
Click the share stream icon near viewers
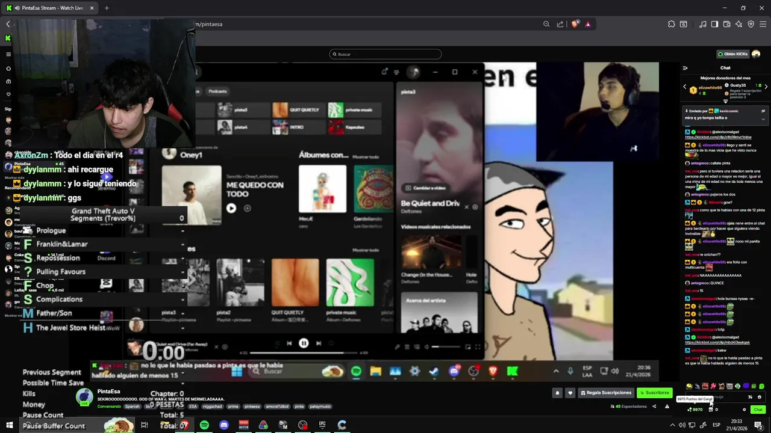[x=654, y=407]
